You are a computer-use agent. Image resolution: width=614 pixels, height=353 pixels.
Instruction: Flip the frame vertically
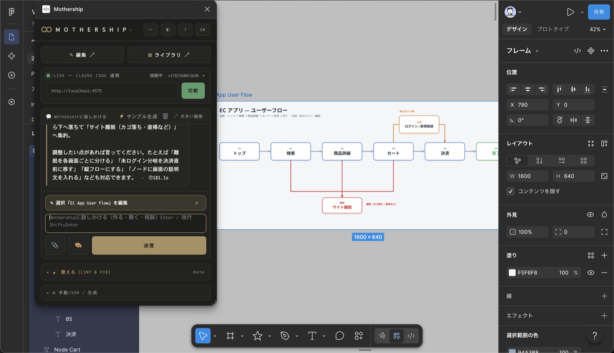(588, 120)
